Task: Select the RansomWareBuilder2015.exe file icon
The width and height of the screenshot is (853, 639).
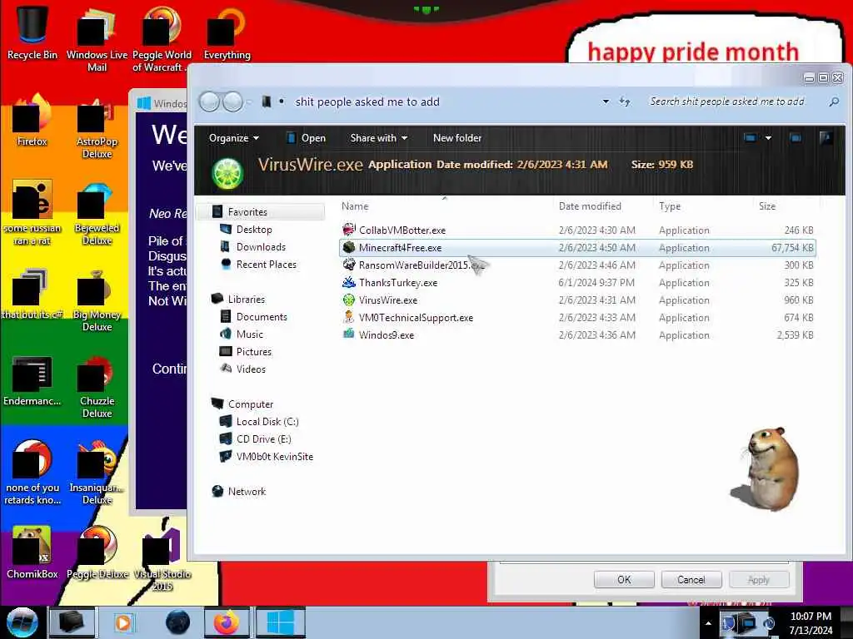Action: click(349, 265)
